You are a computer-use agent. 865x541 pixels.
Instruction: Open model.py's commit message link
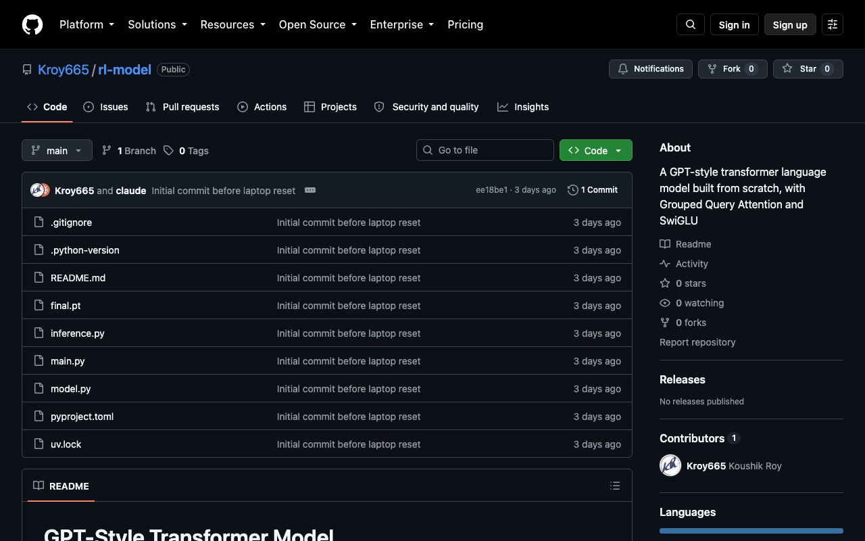coord(349,389)
